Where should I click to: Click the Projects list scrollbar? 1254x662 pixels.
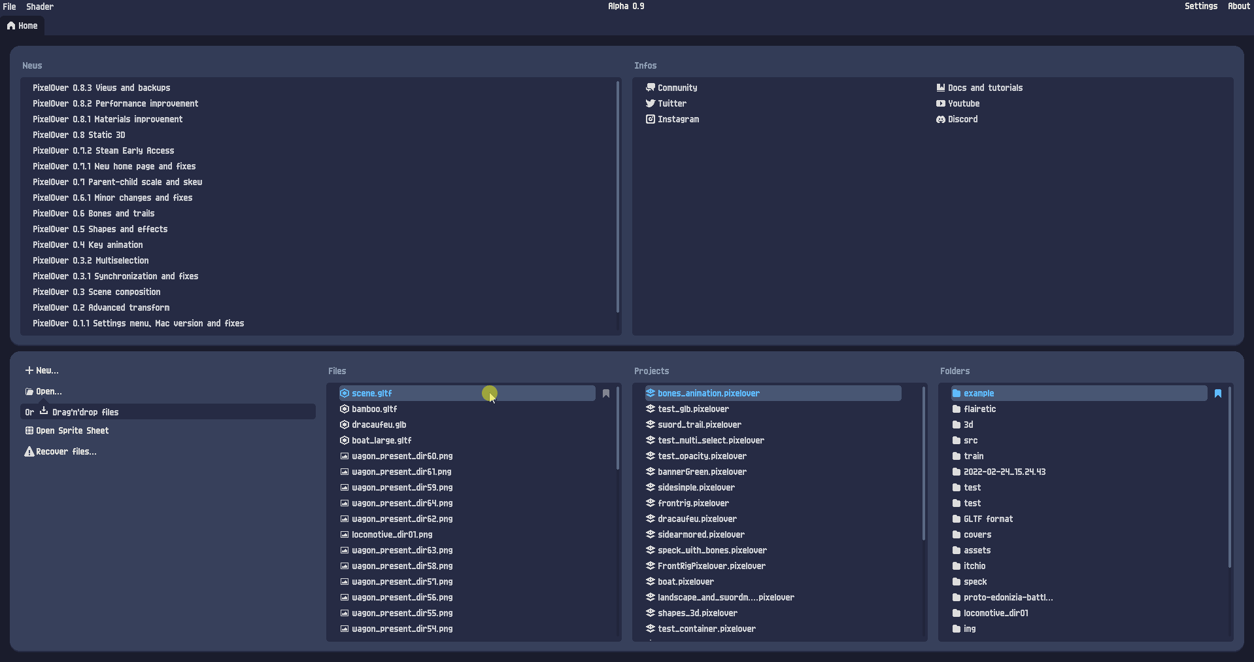[x=923, y=463]
